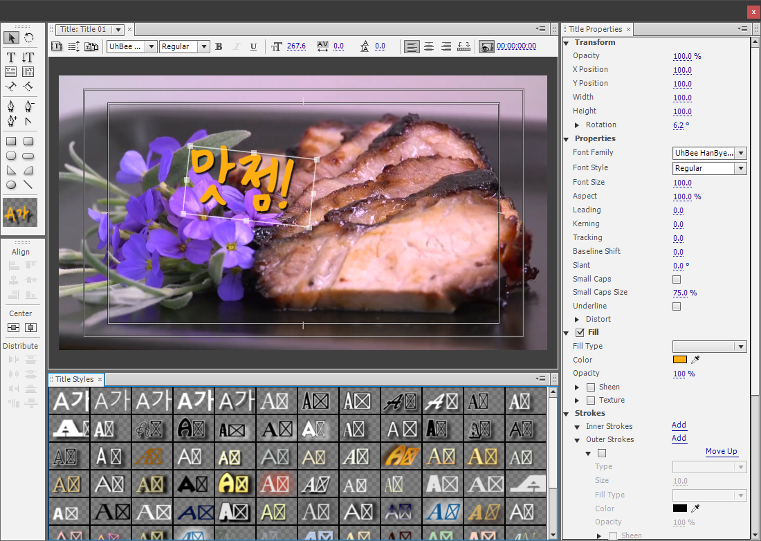The height and width of the screenshot is (541, 761).
Task: Expand the Distort property
Action: 576,319
